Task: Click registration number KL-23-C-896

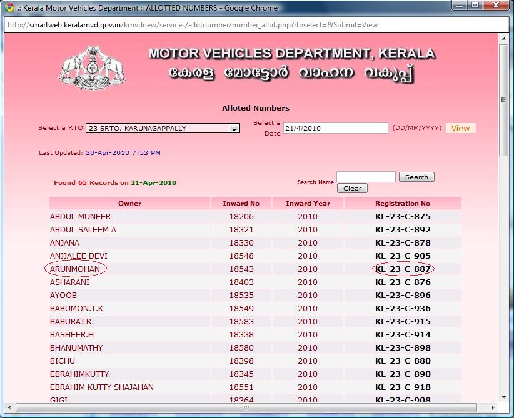Action: point(403,295)
